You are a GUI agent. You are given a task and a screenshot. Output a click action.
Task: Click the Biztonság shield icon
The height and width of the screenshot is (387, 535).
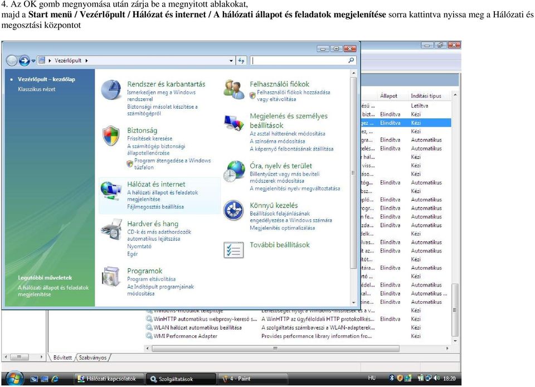(111, 136)
